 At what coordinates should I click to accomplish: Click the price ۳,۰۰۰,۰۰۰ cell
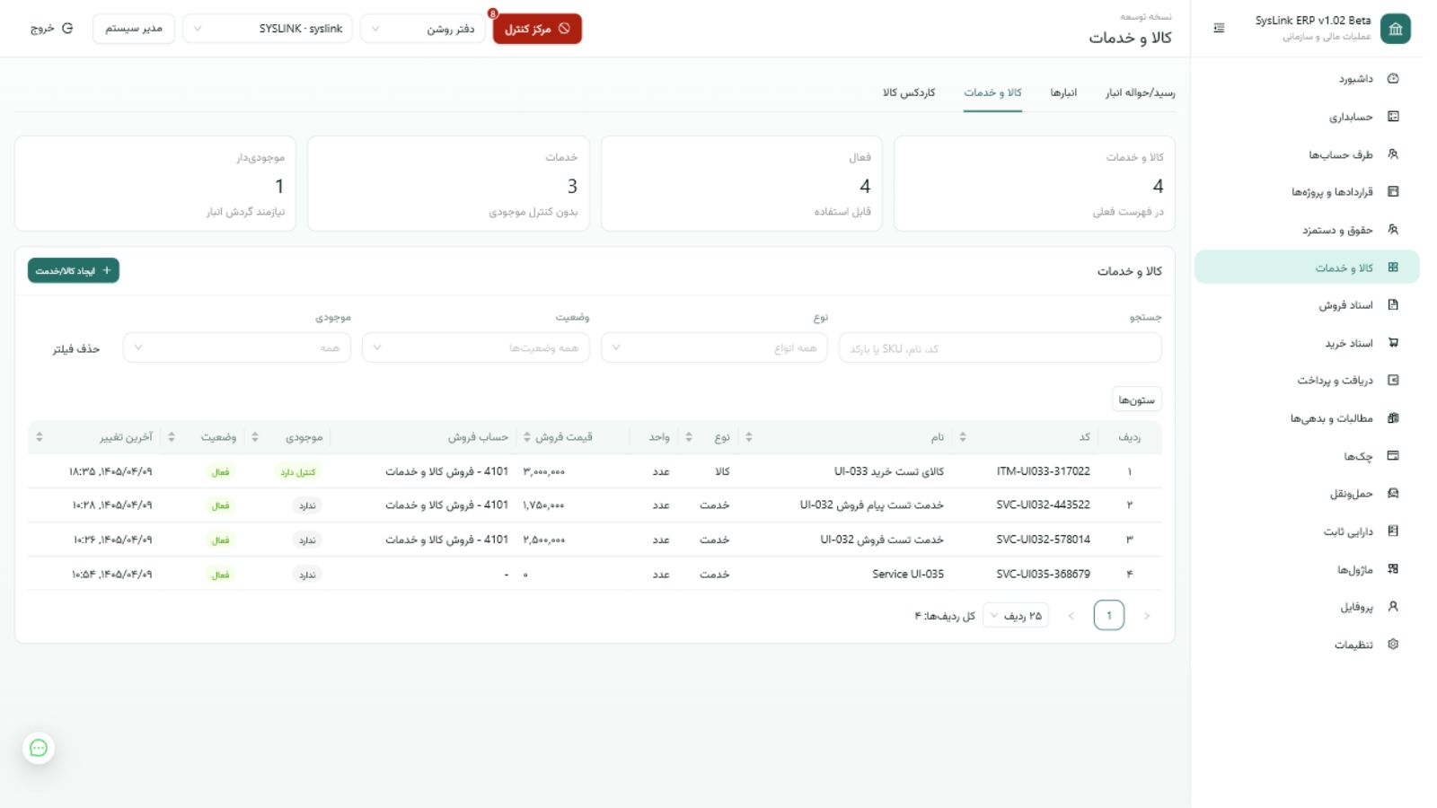point(544,471)
